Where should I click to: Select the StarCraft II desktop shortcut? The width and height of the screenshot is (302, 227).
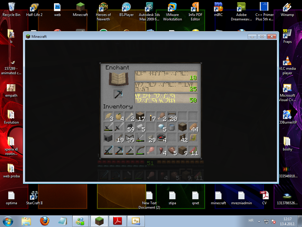point(34,198)
